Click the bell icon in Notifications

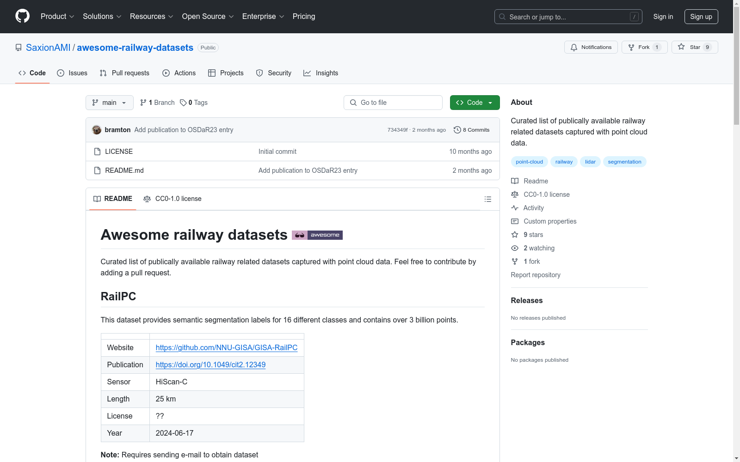click(574, 47)
